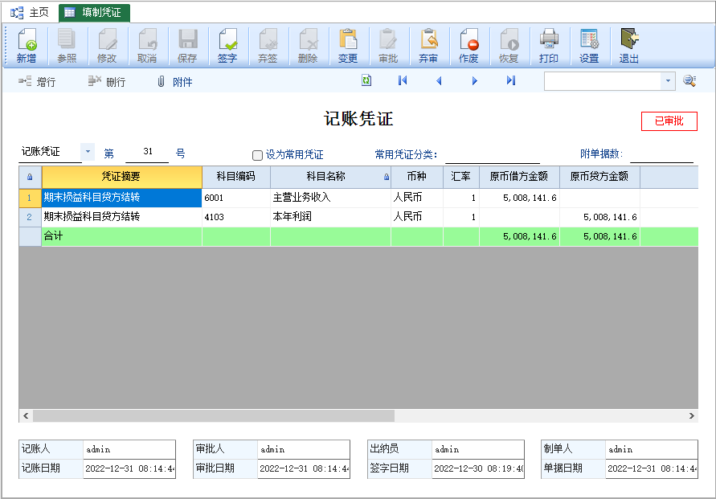Click the 附单据数 input field
716x499 pixels.
[661, 154]
